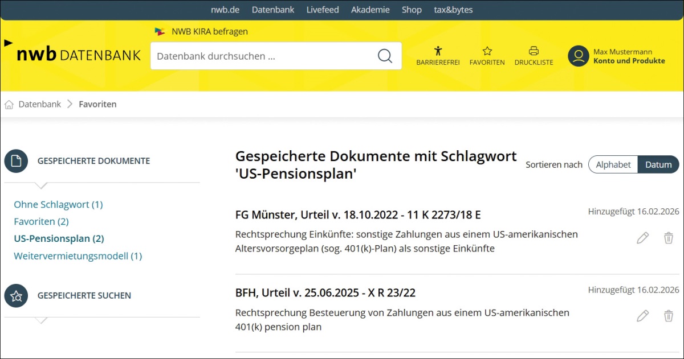Click the home icon in breadcrumb
Screen dimensions: 684x359
click(x=9, y=105)
